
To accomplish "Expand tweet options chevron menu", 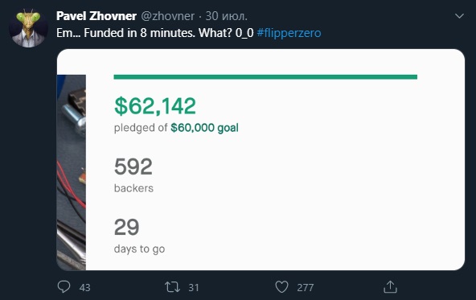I will 459,16.
